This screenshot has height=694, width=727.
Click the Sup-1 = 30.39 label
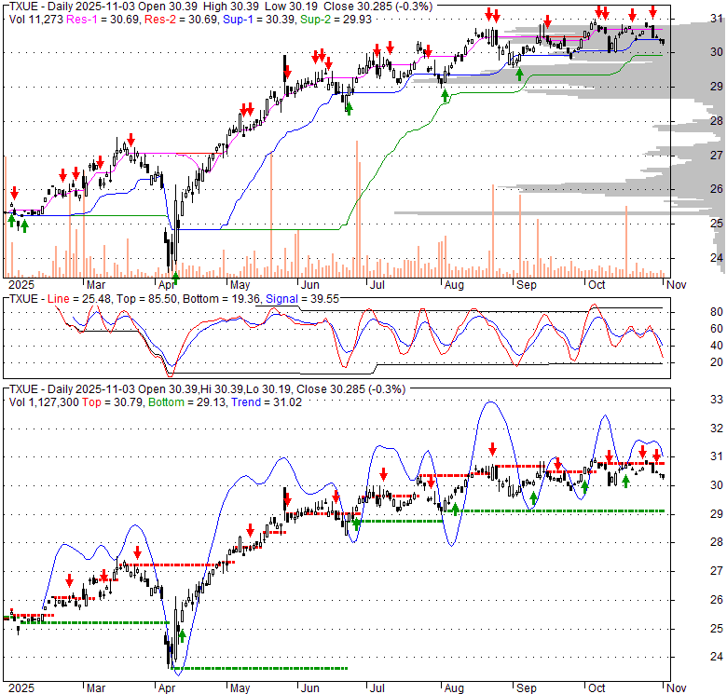[259, 20]
